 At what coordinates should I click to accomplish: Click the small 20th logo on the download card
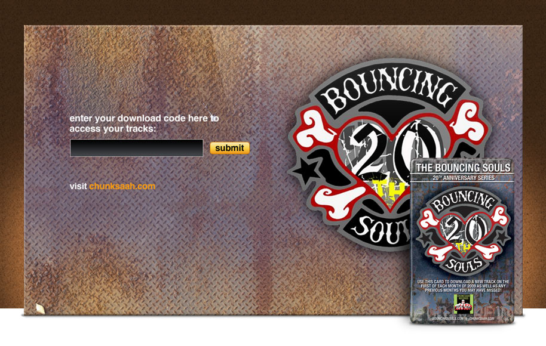(462, 230)
